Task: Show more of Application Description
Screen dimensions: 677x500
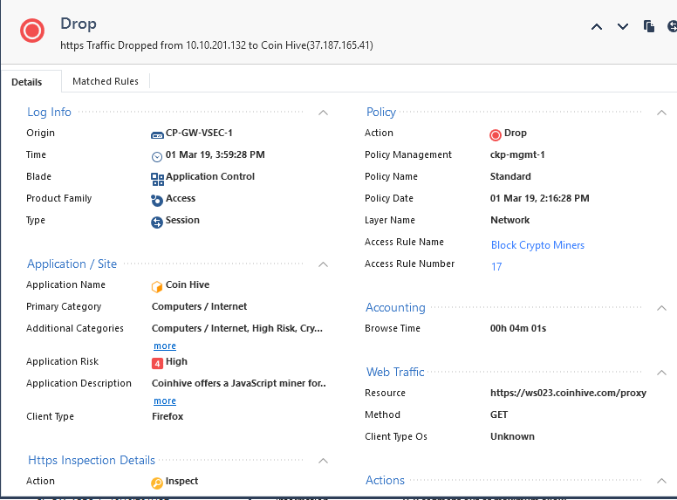Action: [165, 401]
